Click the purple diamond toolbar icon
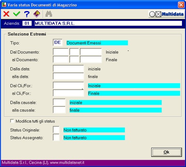Viewport: 186px width, 167px height. (x=37, y=14)
